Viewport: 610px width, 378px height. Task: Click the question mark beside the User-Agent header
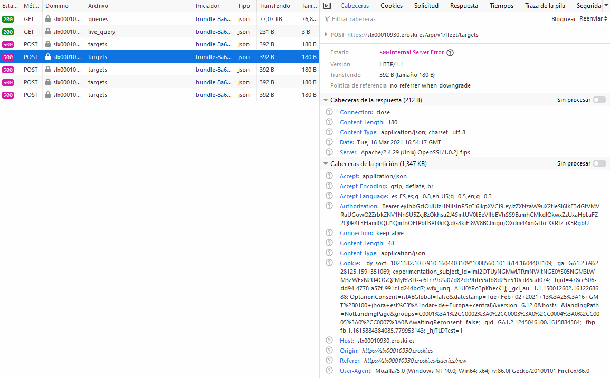(x=329, y=371)
